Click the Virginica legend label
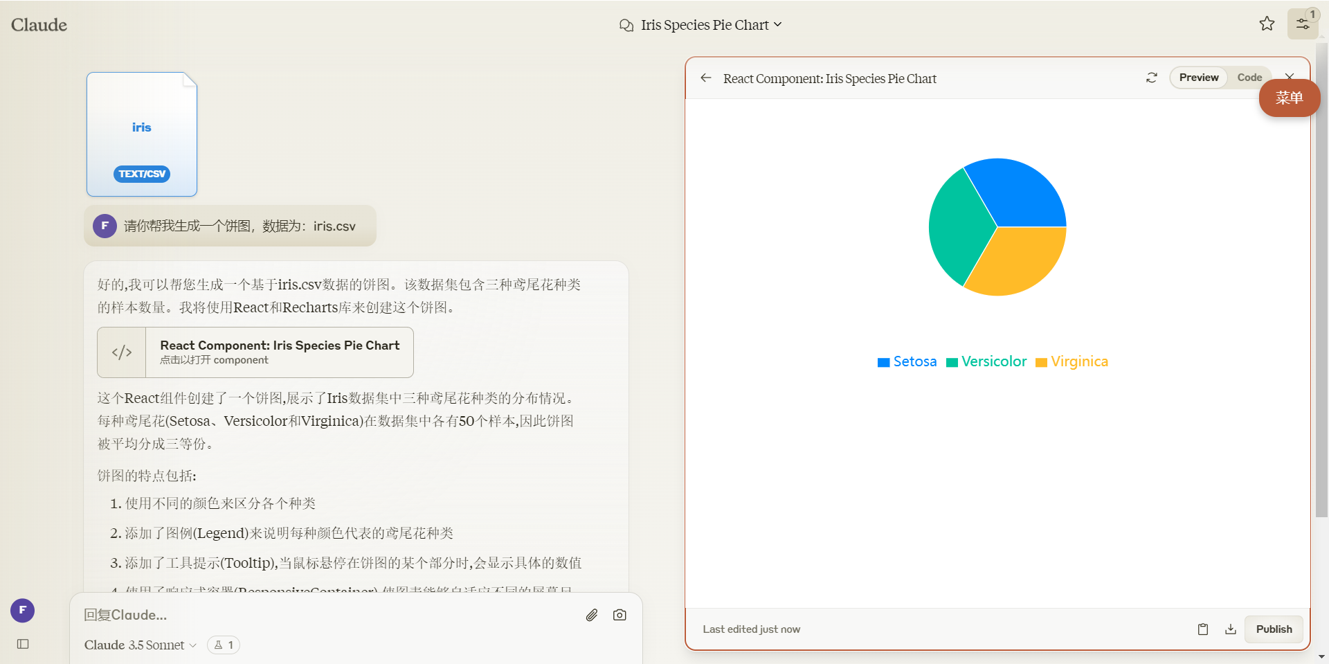This screenshot has height=664, width=1329. click(1079, 361)
